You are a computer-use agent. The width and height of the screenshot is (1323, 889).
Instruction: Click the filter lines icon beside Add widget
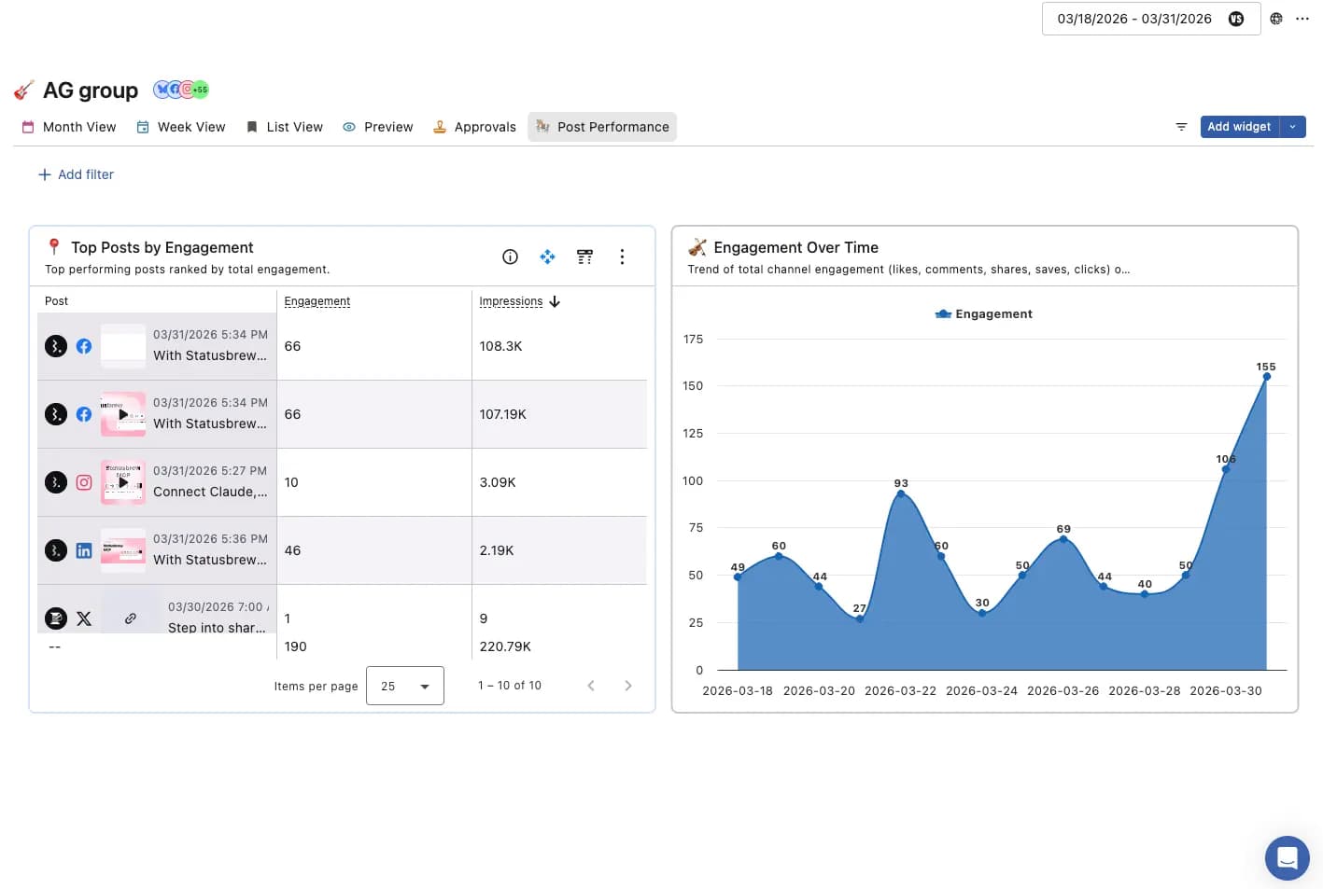(1181, 127)
